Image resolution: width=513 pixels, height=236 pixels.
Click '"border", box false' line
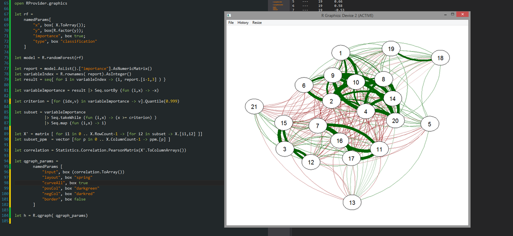pos(64,199)
